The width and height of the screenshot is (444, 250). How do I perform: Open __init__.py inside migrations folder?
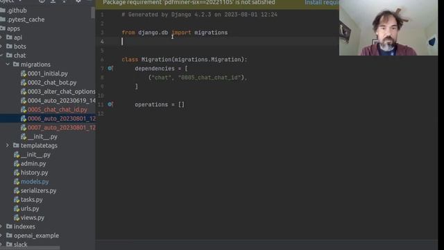pos(42,137)
